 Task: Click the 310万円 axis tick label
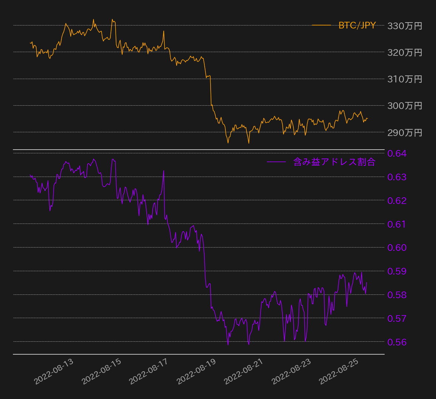404,79
